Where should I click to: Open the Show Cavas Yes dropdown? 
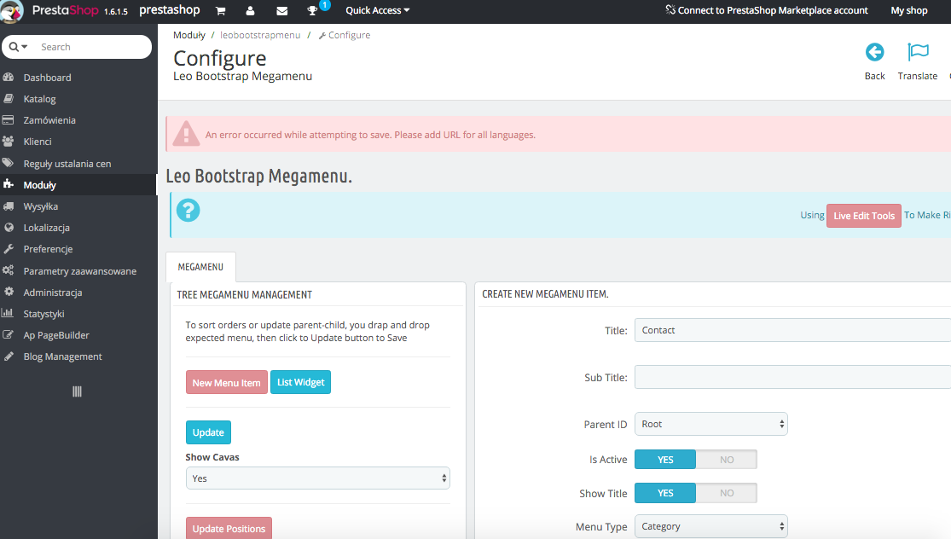[x=318, y=478]
